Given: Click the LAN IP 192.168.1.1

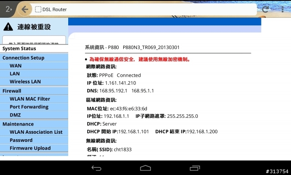Looking at the screenshot, I should pyautogui.click(x=116, y=116).
